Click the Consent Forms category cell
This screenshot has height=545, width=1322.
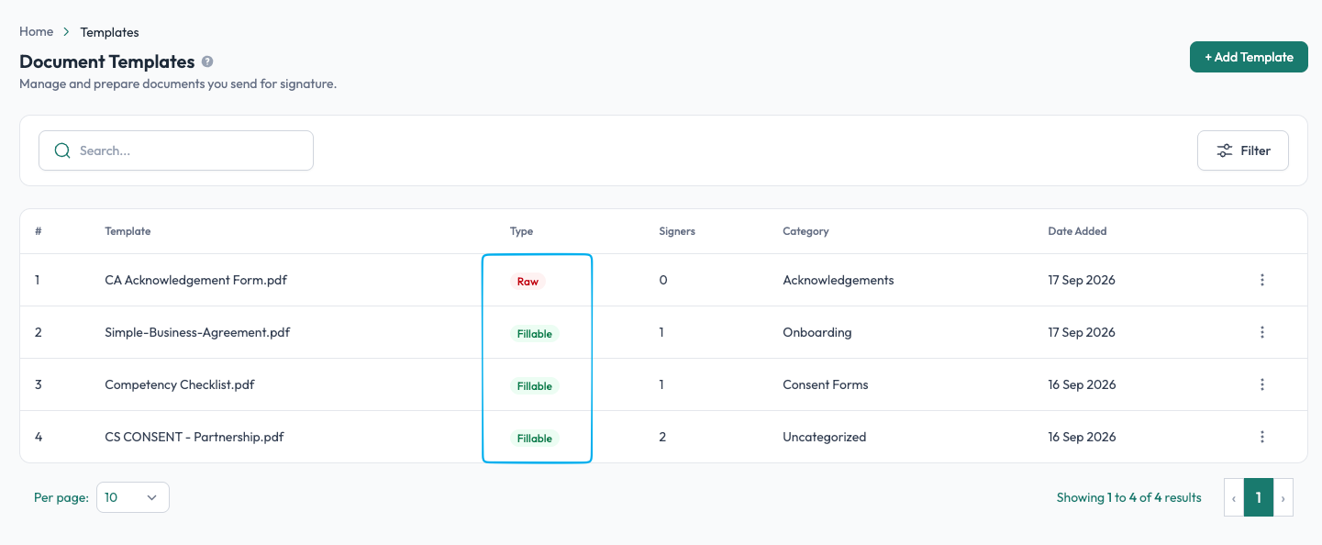pyautogui.click(x=826, y=384)
